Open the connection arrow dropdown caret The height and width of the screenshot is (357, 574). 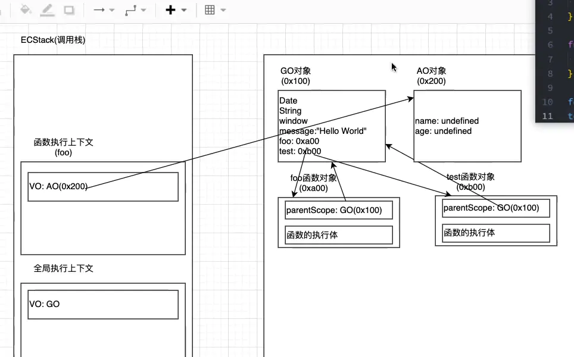[112, 10]
